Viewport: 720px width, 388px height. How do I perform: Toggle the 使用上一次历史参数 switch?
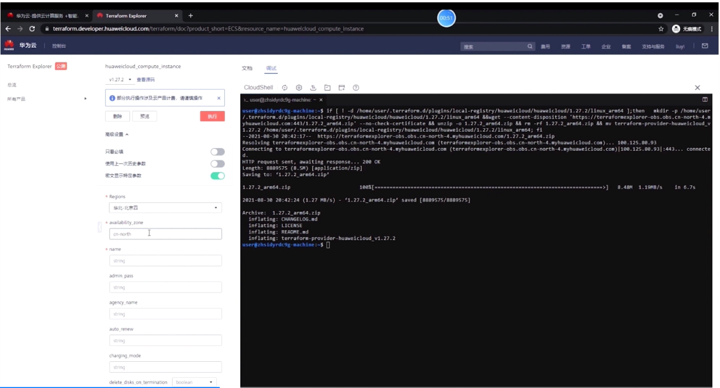click(x=217, y=164)
